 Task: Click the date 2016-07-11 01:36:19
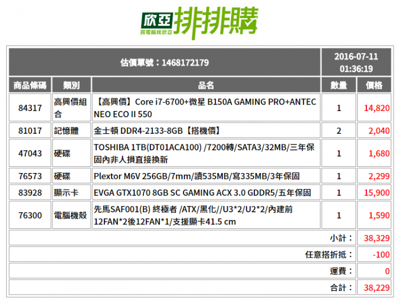(x=356, y=62)
